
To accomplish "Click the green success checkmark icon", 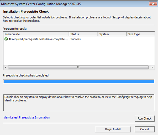I will click(6, 39).
